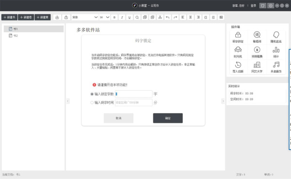Click the lock word count input field
The width and height of the screenshot is (291, 179).
(134, 94)
